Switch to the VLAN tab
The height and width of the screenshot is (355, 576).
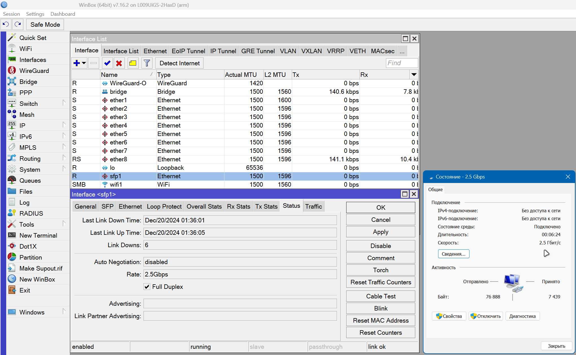(x=288, y=51)
